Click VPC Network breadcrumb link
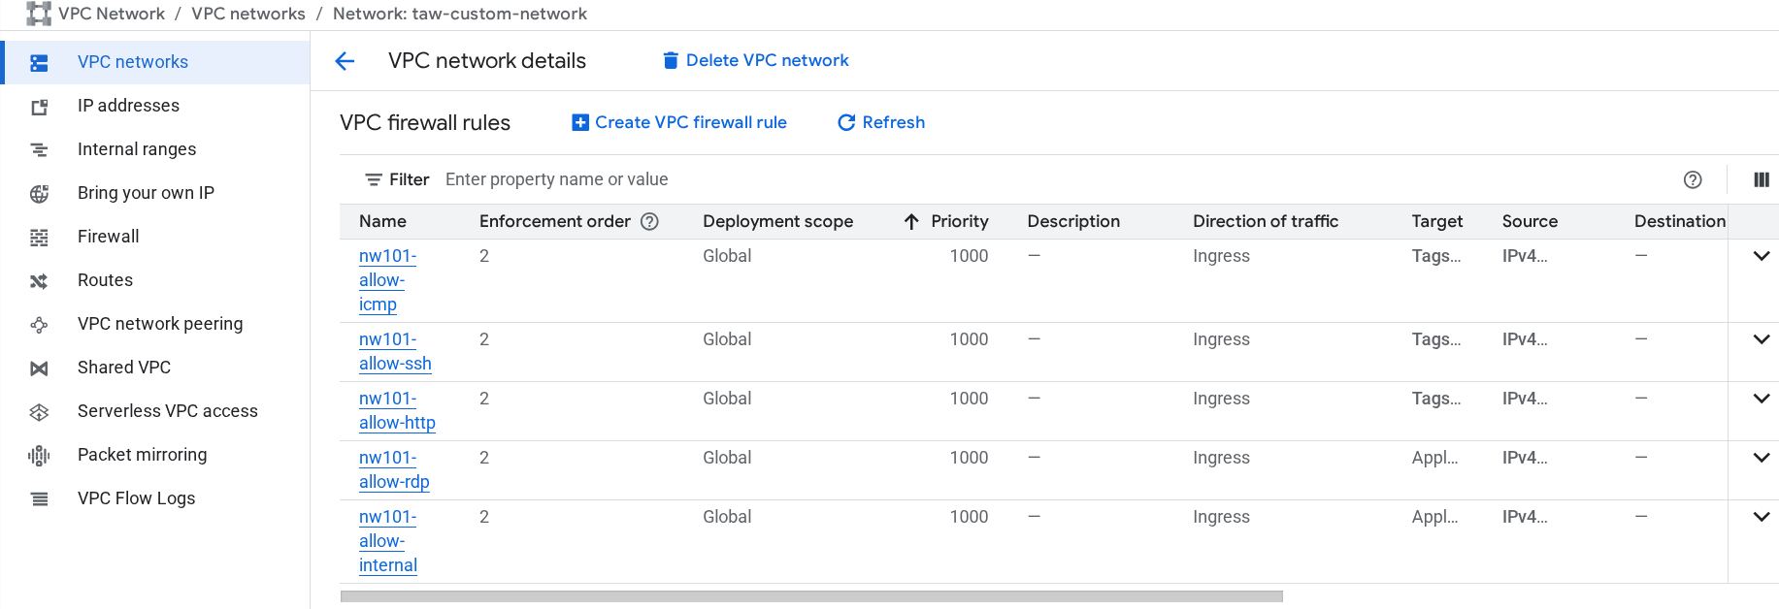 [112, 14]
